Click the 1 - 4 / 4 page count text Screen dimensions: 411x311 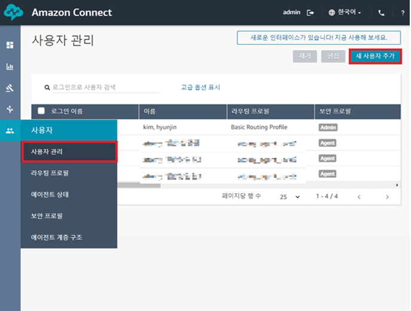[x=327, y=196]
